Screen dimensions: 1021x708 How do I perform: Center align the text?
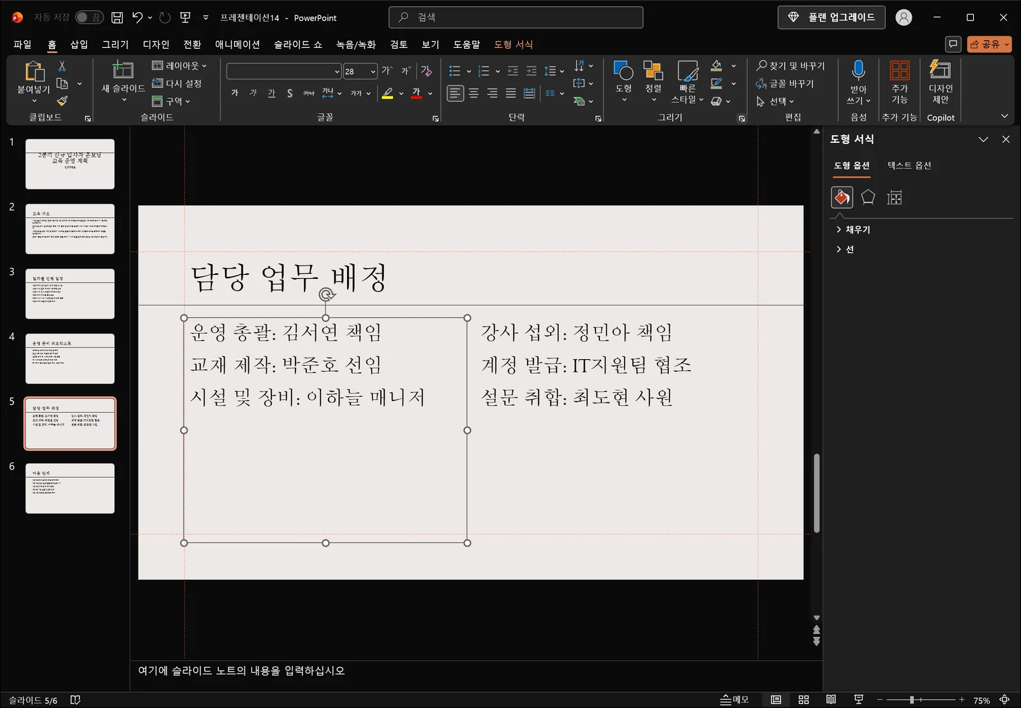[x=473, y=93]
